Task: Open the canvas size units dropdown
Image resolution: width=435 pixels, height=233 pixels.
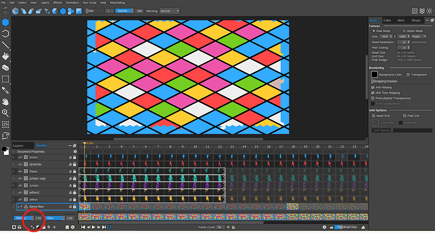Action: click(418, 36)
